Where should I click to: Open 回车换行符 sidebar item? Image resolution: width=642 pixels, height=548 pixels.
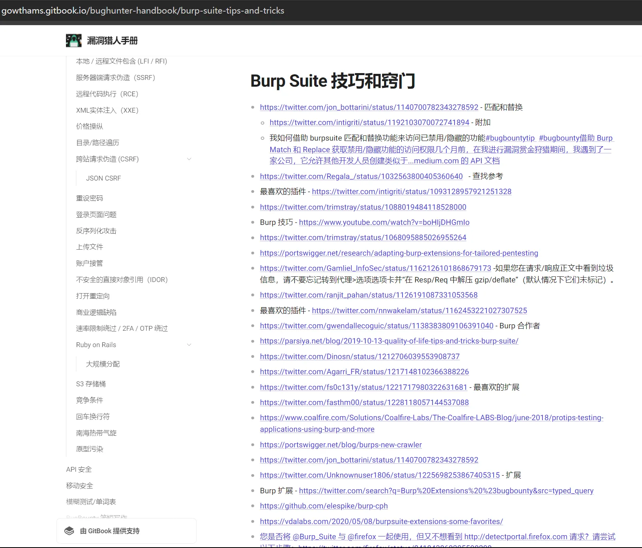[93, 417]
